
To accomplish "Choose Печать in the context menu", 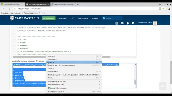I will click(74, 78).
